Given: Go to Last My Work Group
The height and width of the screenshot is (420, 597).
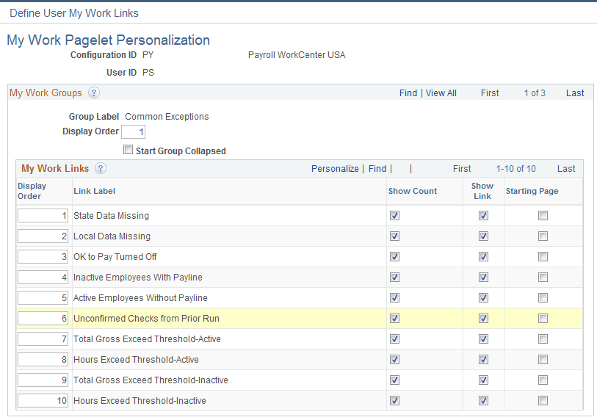Looking at the screenshot, I should 575,93.
